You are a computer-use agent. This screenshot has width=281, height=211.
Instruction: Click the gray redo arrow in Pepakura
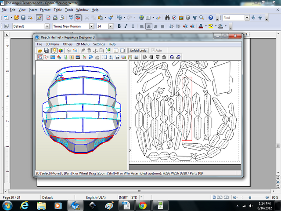(x=97, y=57)
